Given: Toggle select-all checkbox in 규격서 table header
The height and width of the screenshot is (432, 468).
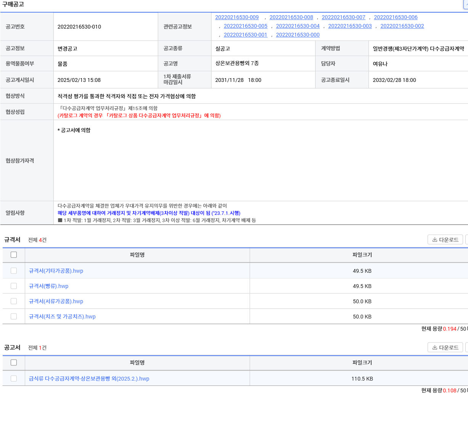Looking at the screenshot, I should 14,255.
